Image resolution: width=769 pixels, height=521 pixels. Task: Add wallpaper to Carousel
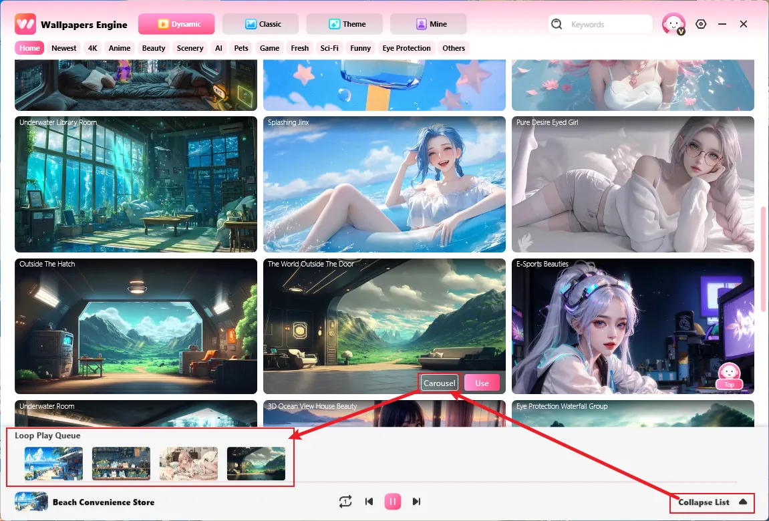click(x=439, y=383)
